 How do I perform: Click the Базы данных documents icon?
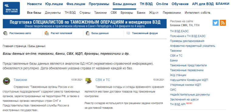pos(88,33)
